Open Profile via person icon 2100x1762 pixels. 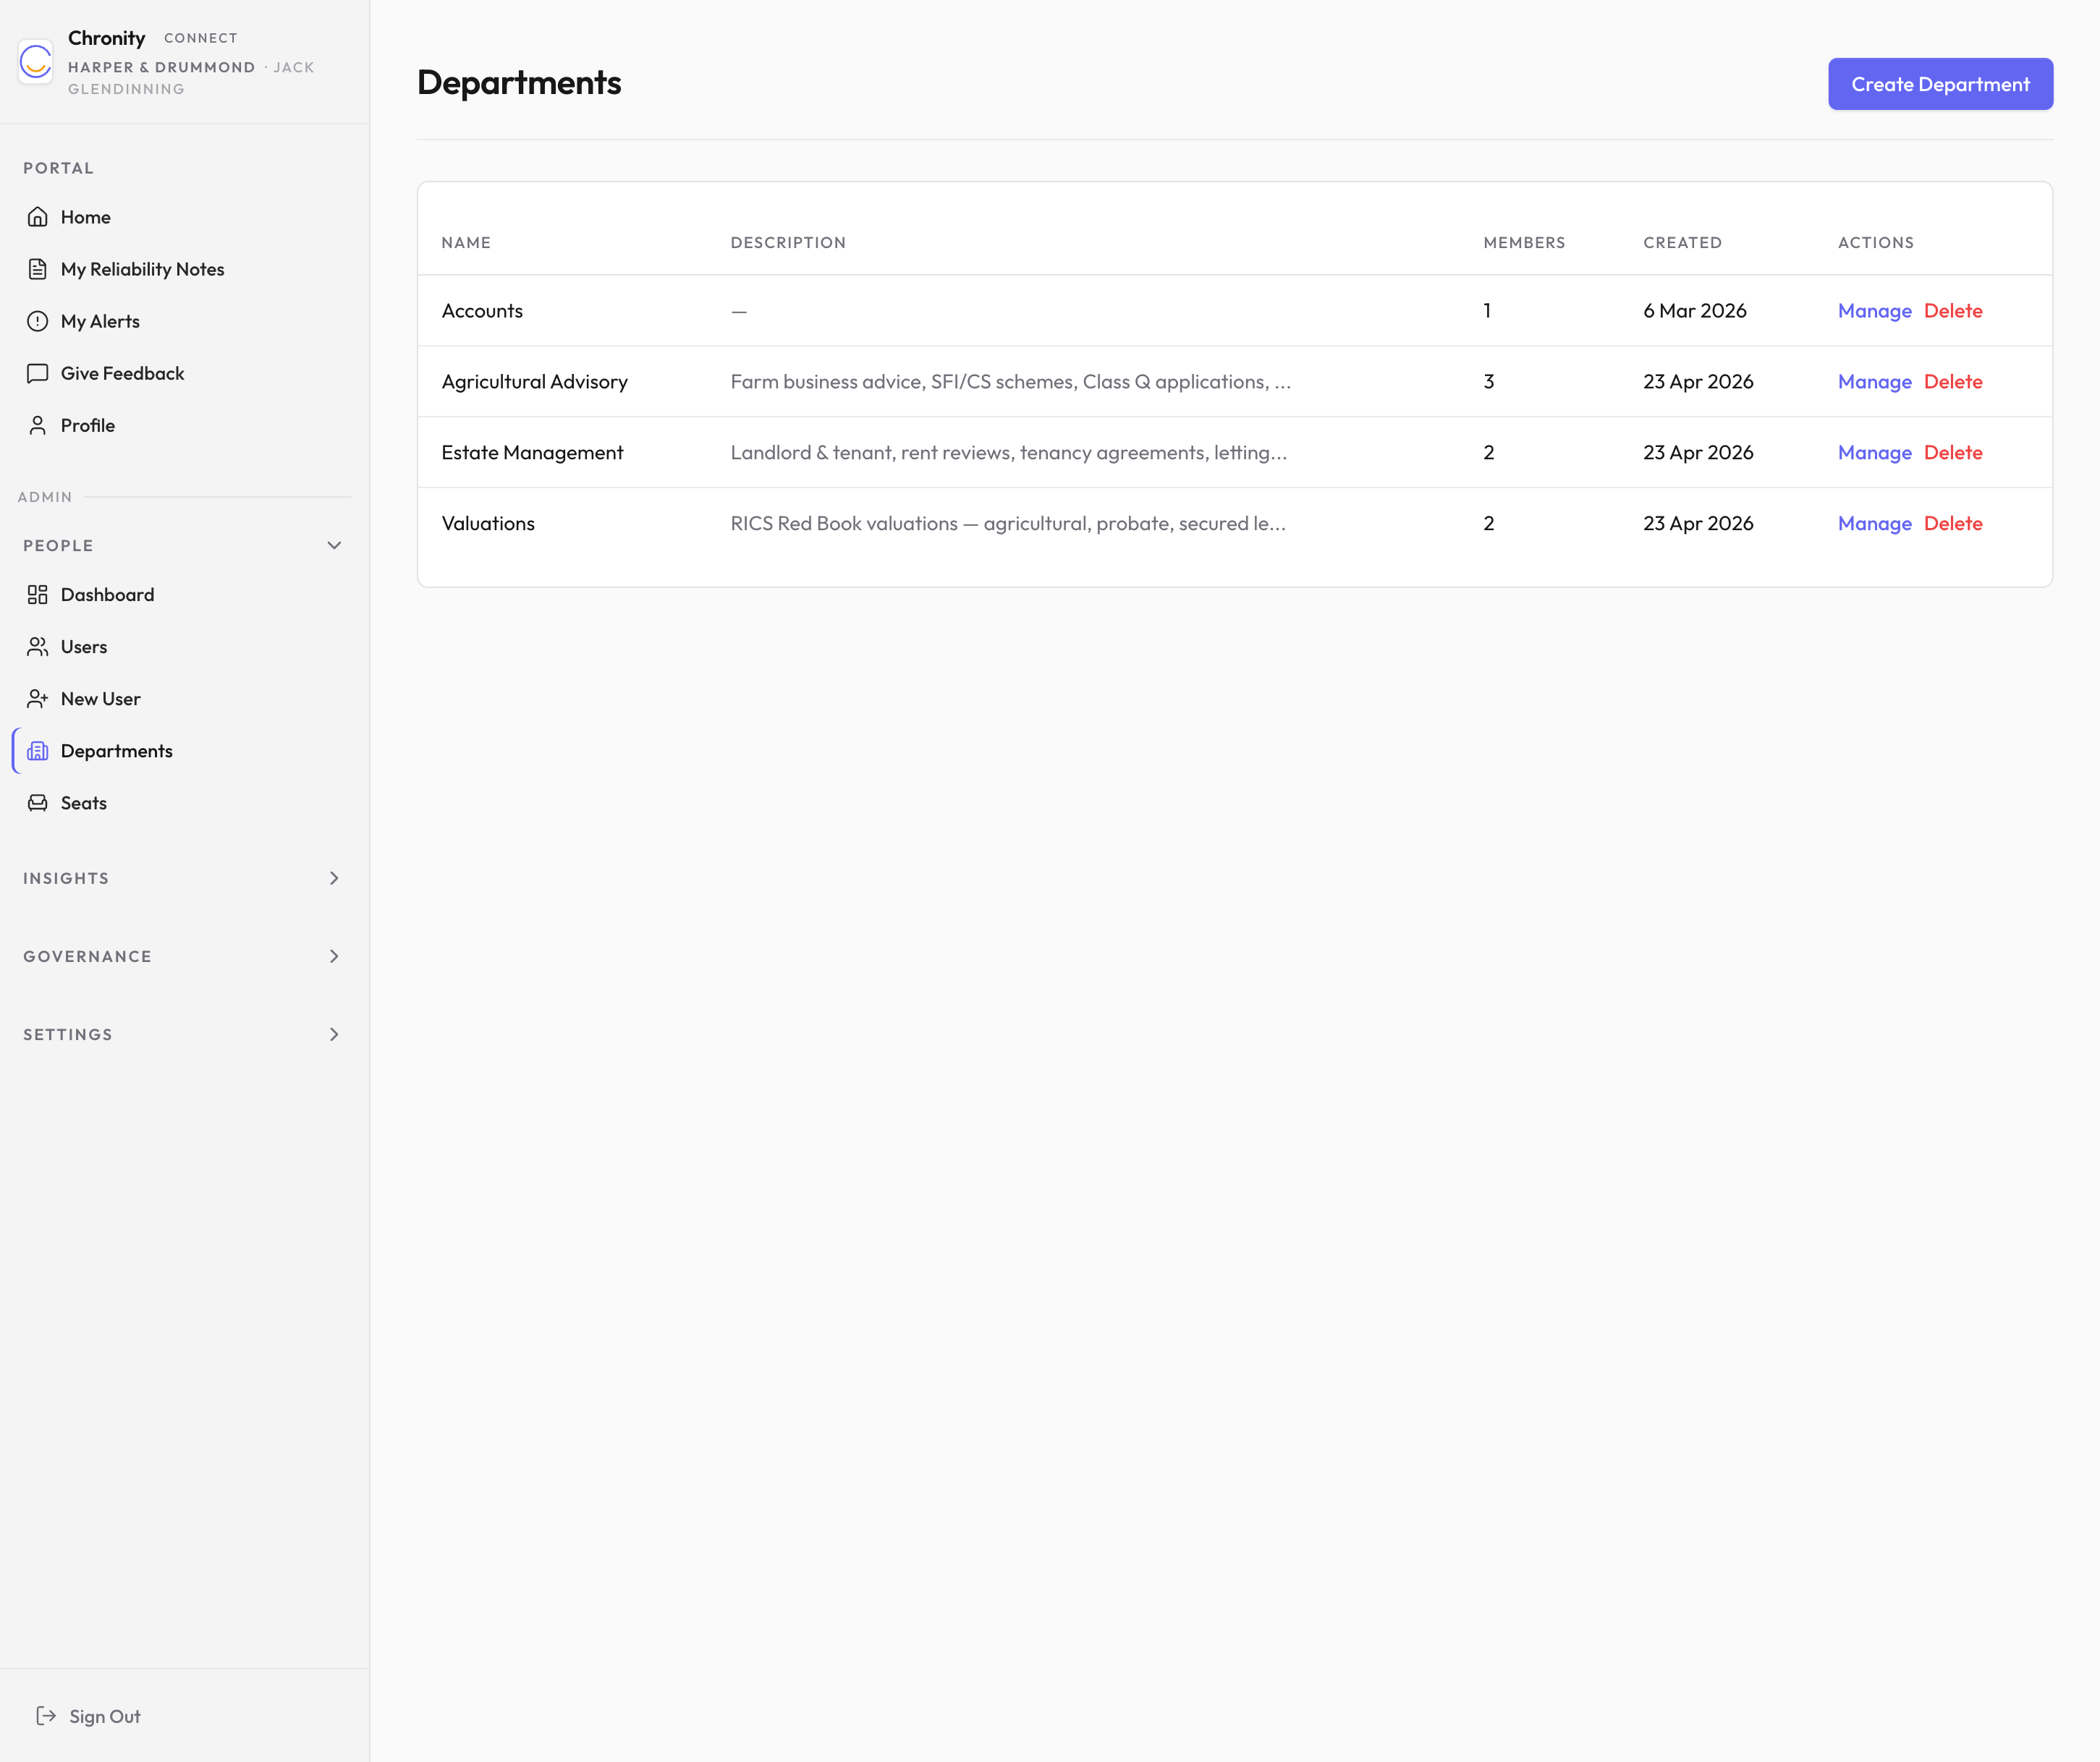coord(38,425)
